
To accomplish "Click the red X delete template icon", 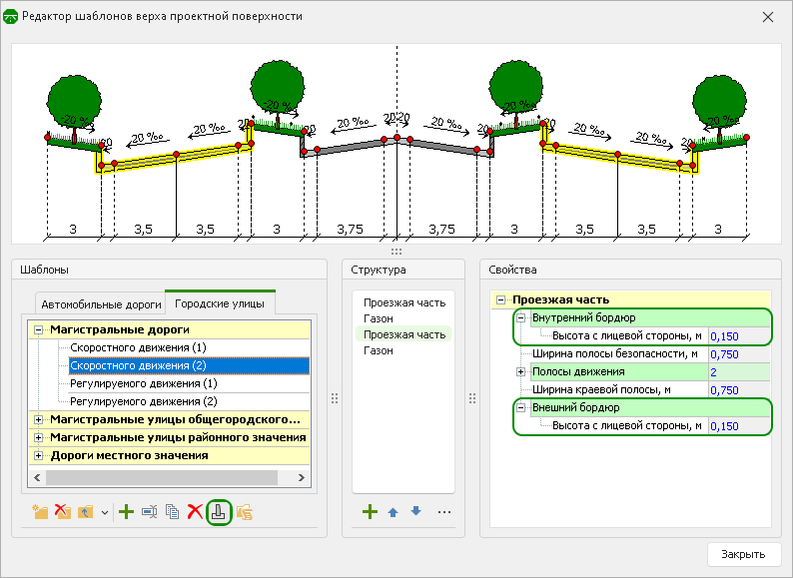I will pyautogui.click(x=196, y=512).
